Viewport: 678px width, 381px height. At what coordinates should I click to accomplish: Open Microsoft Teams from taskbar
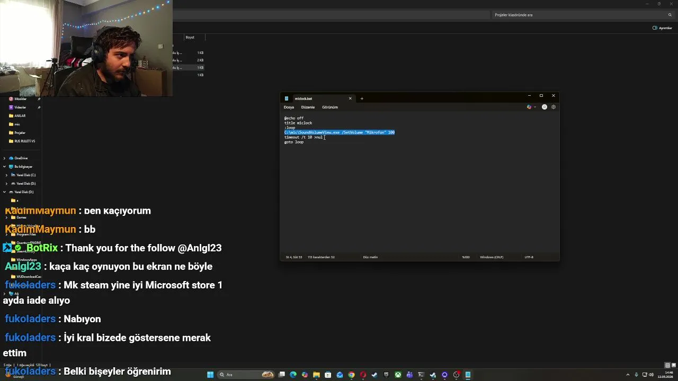pos(409,375)
